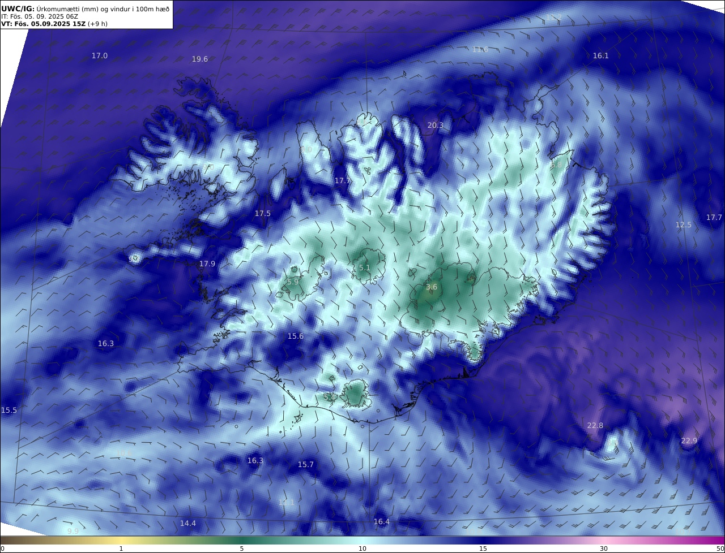Click the 17.5 value label
This screenshot has height=553, width=725.
[x=263, y=213]
